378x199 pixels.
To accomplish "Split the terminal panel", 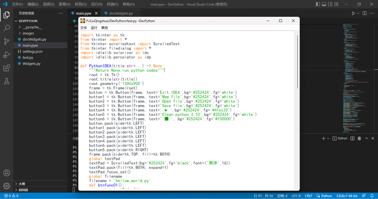I will tap(352, 139).
